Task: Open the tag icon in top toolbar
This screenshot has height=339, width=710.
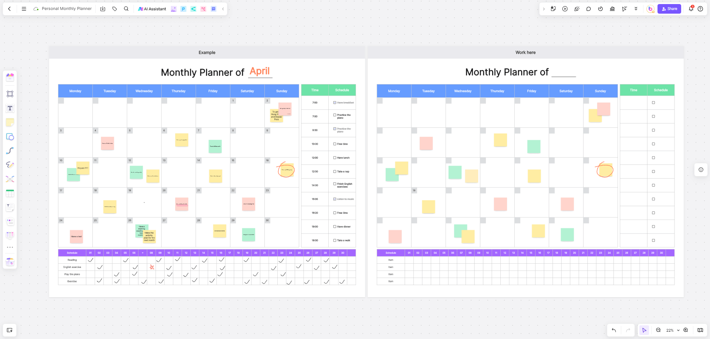Action: click(x=115, y=9)
